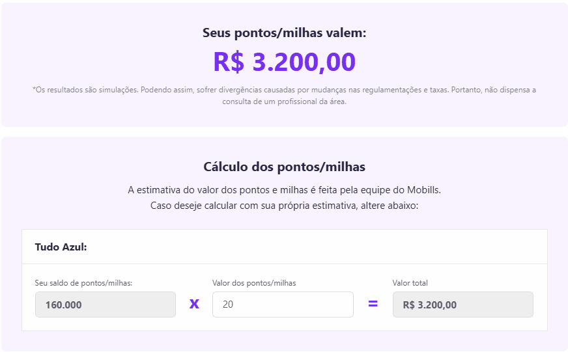
Task: Click the word 'Mobills' in the description
Action: click(424, 190)
